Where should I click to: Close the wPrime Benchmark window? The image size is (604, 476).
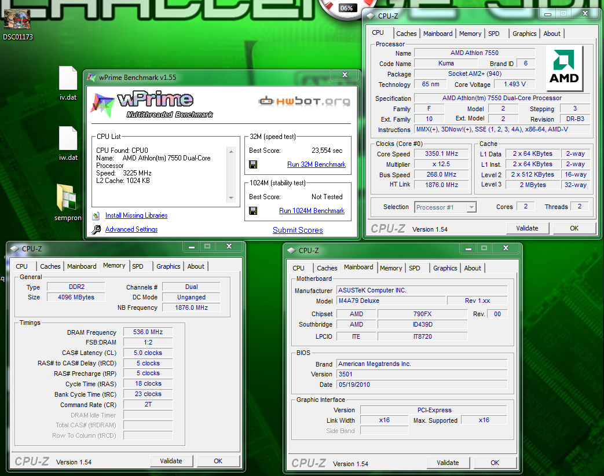tap(345, 75)
